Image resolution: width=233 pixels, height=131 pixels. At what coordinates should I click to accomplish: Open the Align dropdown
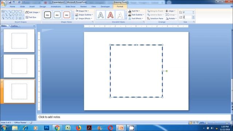[x=171, y=11]
